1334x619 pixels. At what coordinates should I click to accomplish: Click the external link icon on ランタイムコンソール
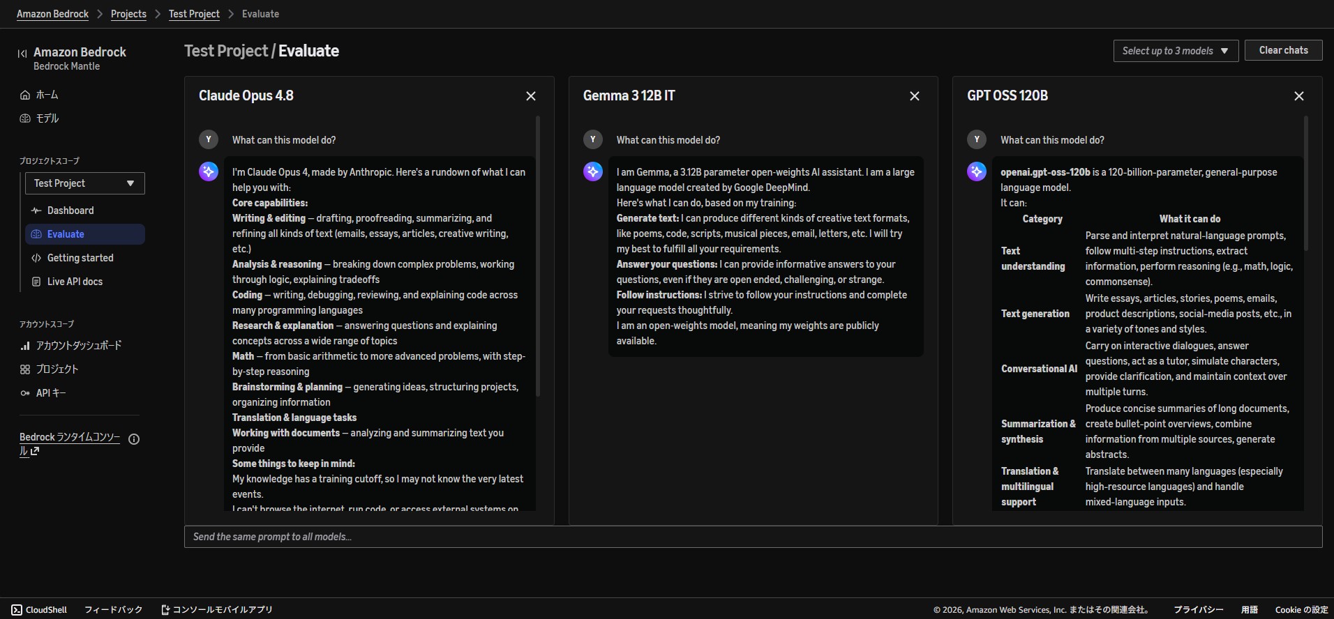tap(35, 451)
